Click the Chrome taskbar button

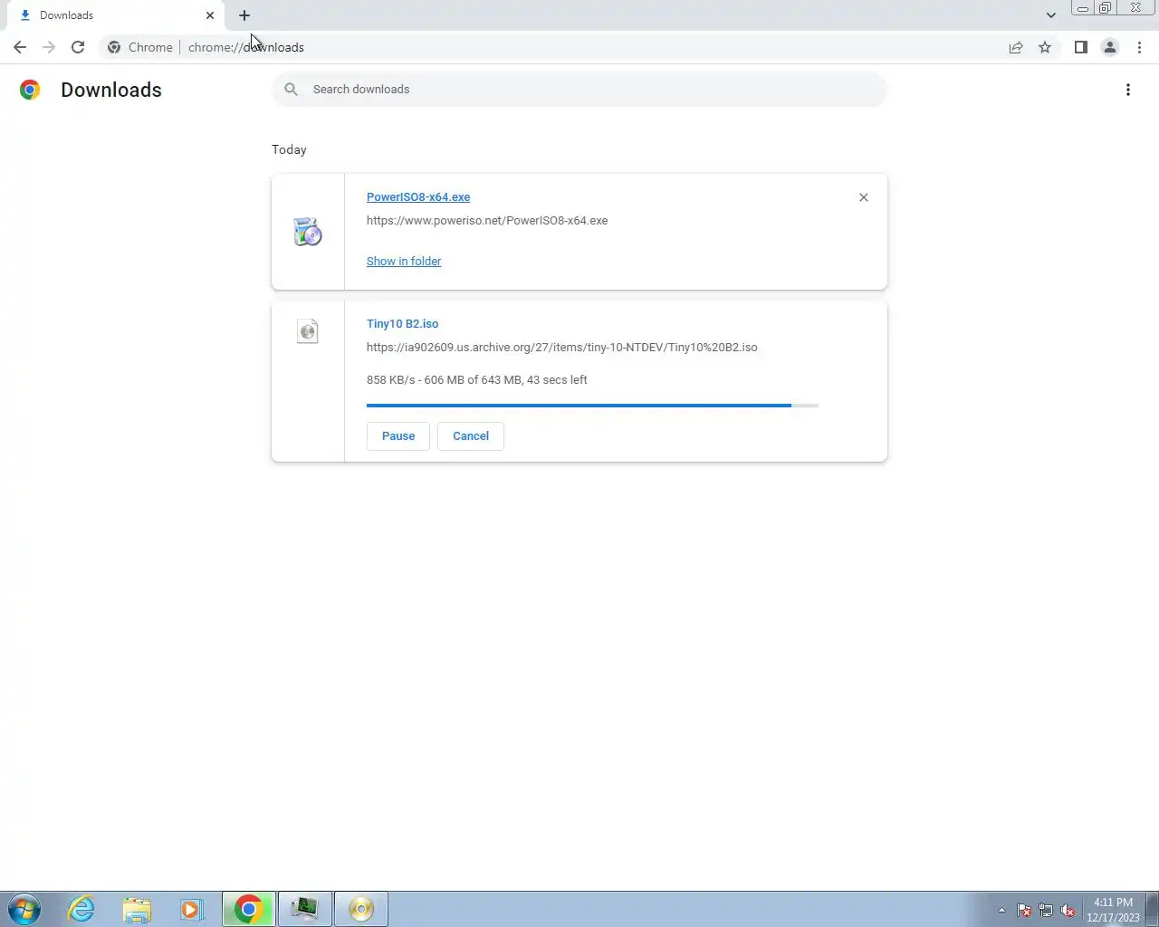[x=249, y=909]
